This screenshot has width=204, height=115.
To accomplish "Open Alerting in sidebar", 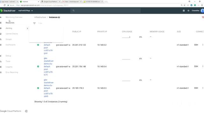I will (9, 28).
